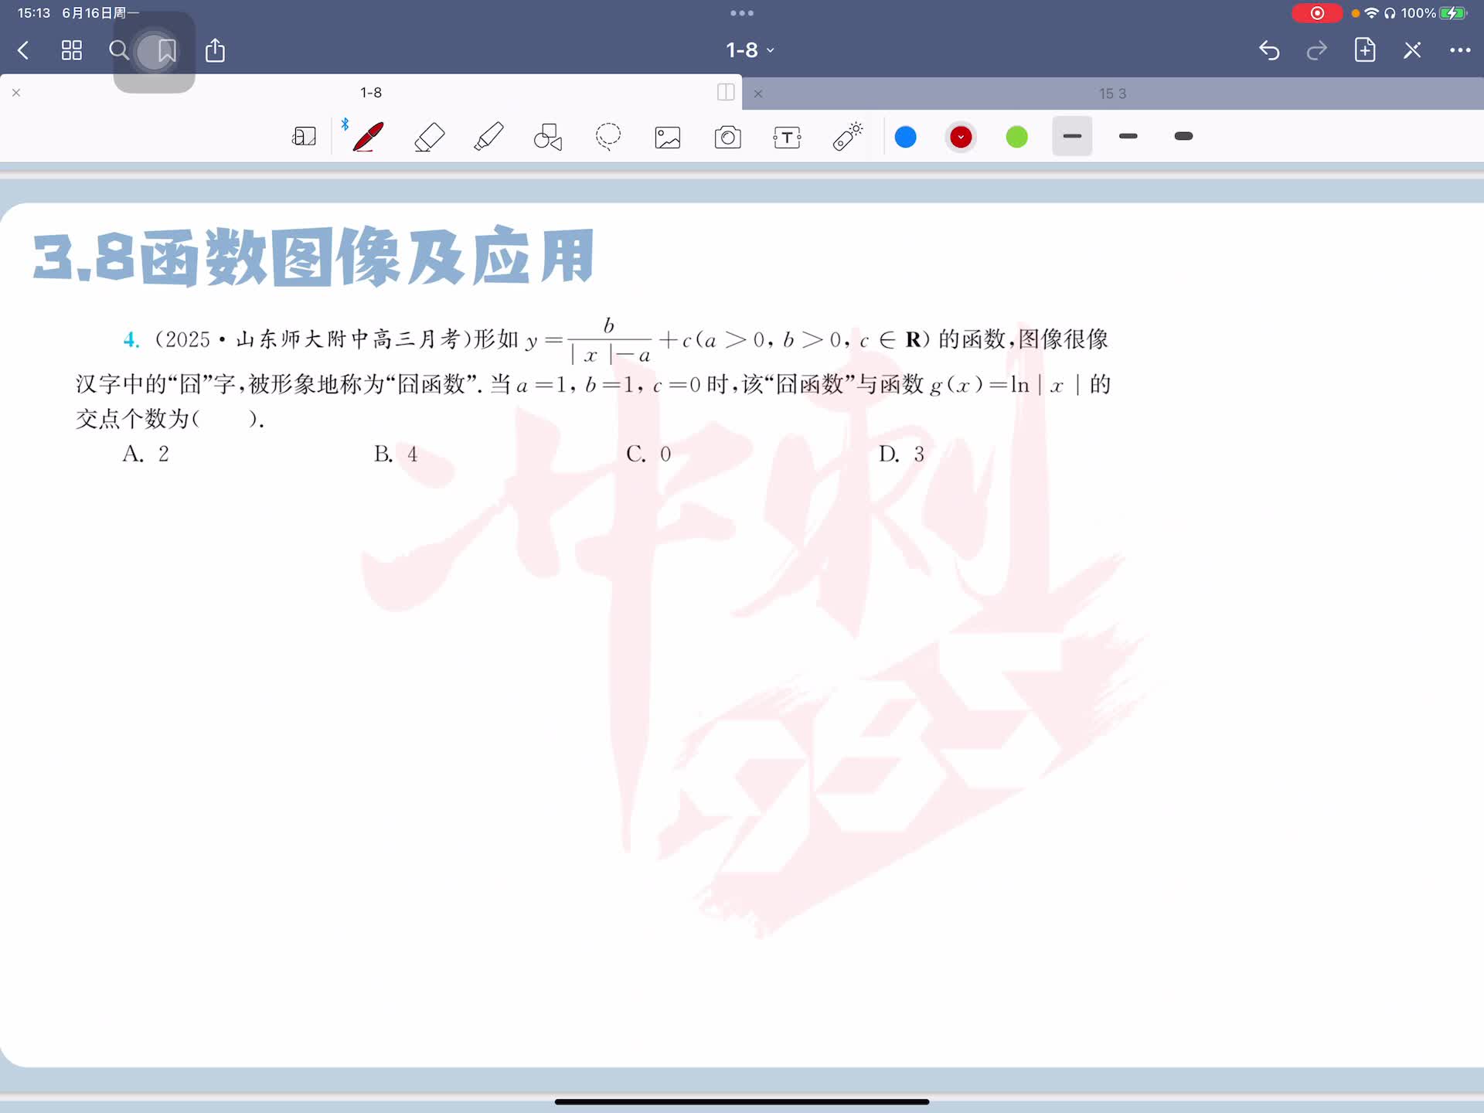Screen dimensions: 1484x1113
Task: Choose the highlighter tool
Action: tap(488, 137)
